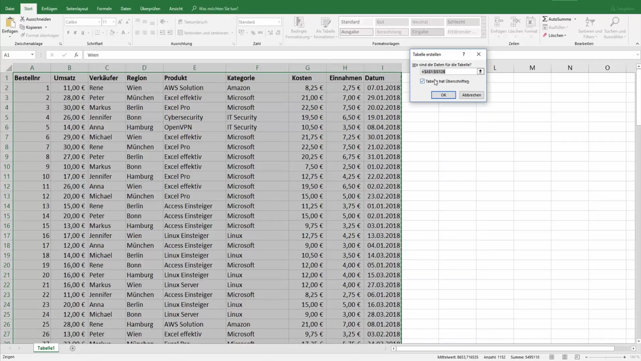
Task: Open Verbinden und zentrieren dropdown arrow
Action: (x=232, y=33)
